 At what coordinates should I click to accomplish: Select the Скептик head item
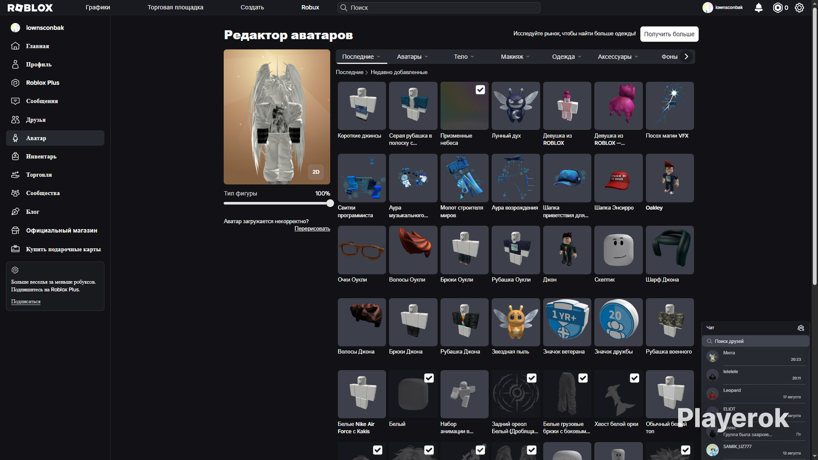coord(618,250)
